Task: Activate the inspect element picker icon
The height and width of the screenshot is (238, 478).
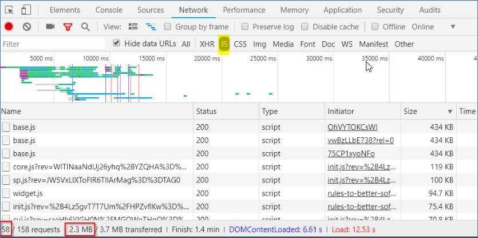Action: tap(9, 10)
